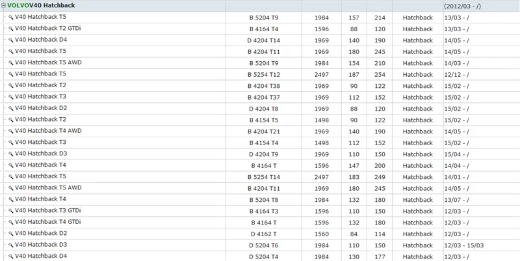Click engine code D 4204 T9

(265, 154)
